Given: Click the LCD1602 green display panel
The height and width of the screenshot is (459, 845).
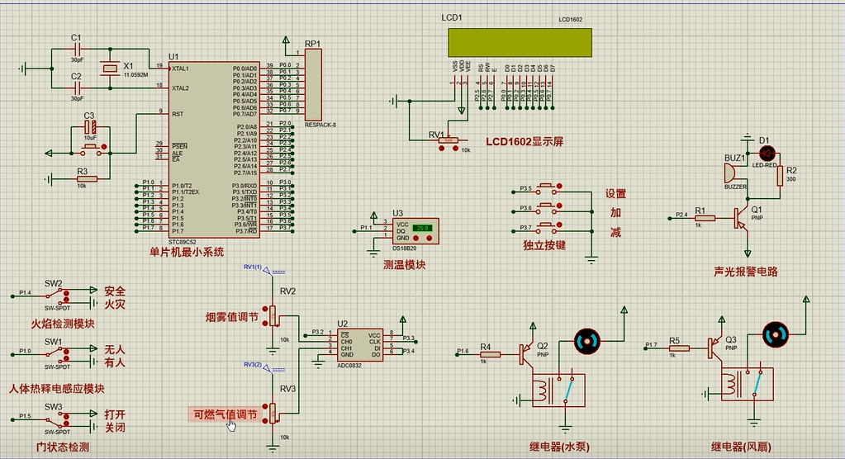Looking at the screenshot, I should coord(520,43).
